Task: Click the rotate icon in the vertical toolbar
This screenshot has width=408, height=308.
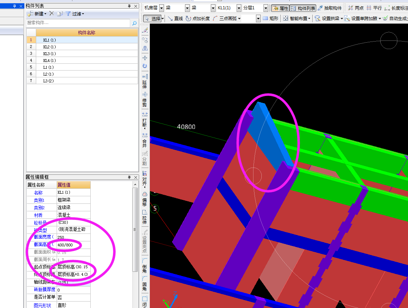Action: click(145, 66)
